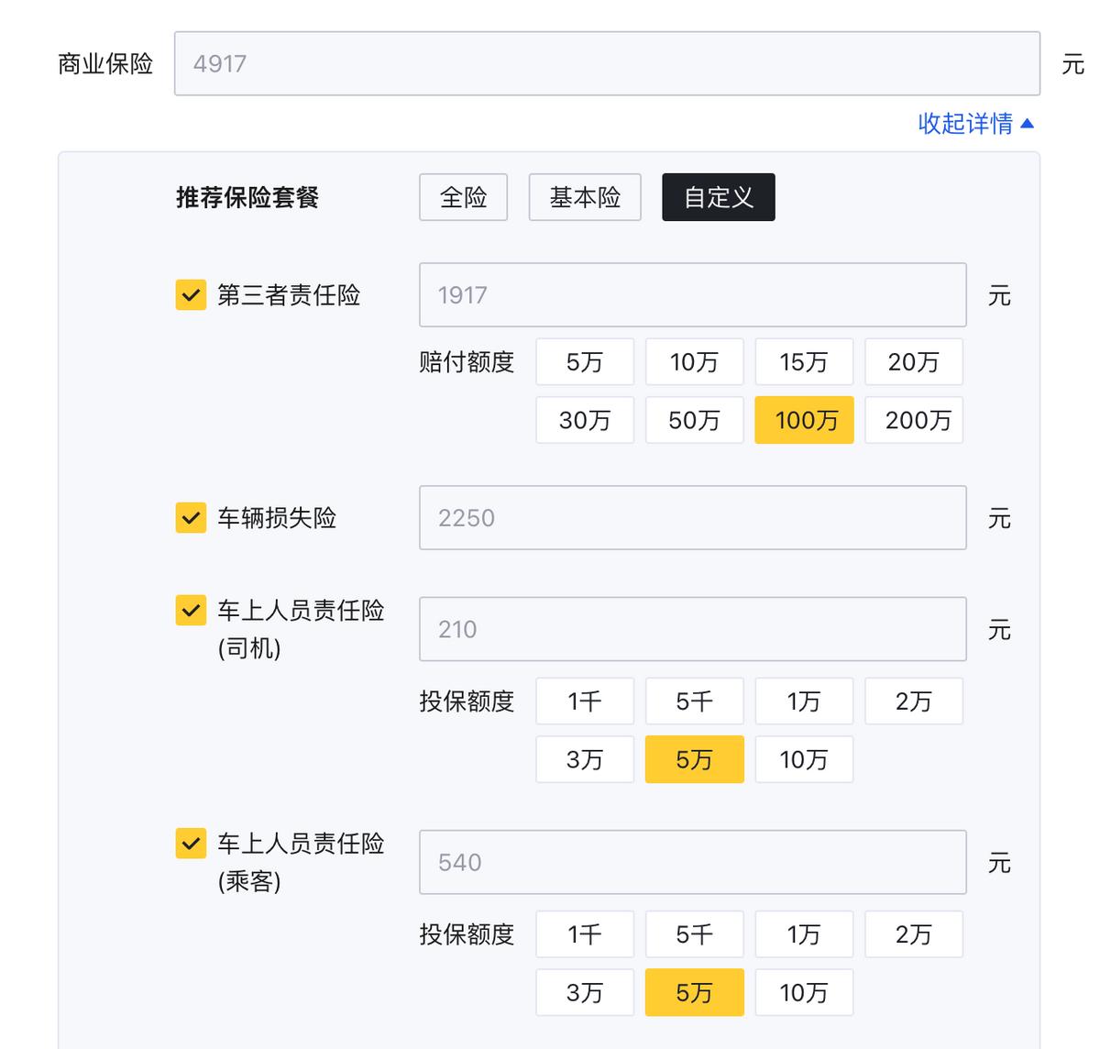This screenshot has height=1049, width=1100.
Task: Click the 商业保险 amount input field
Action: 607,64
